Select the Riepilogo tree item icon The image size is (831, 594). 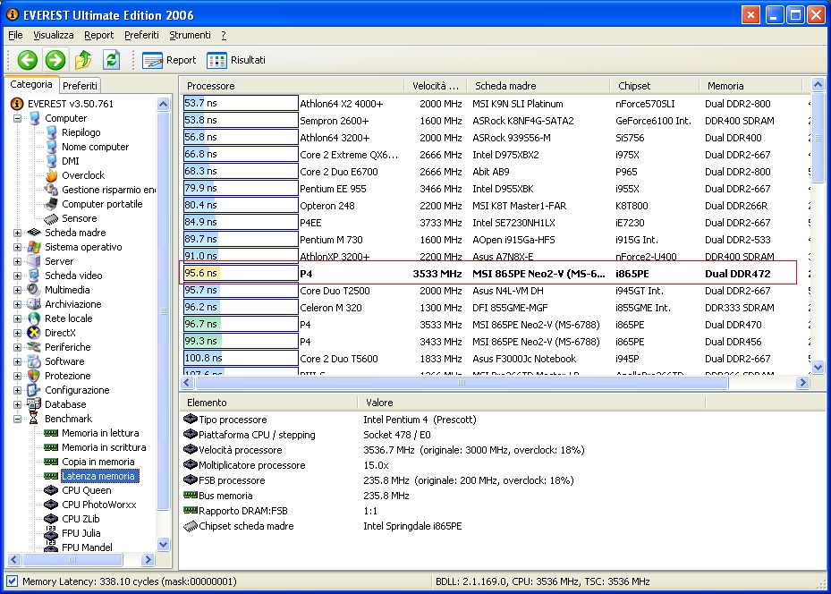[52, 132]
